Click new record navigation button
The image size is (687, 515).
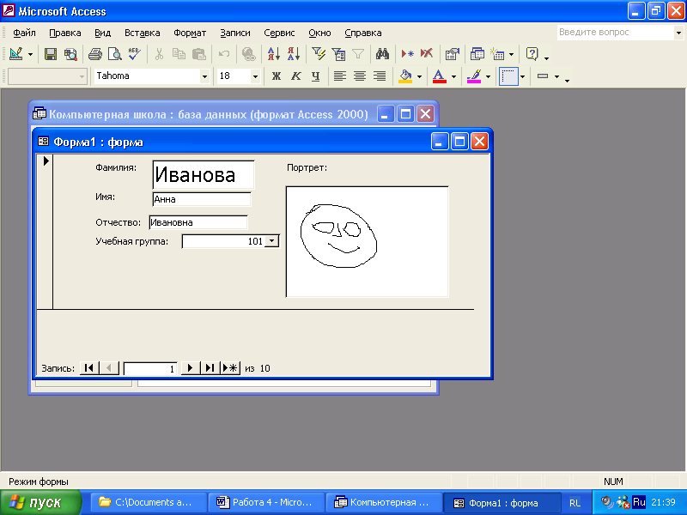(x=230, y=368)
